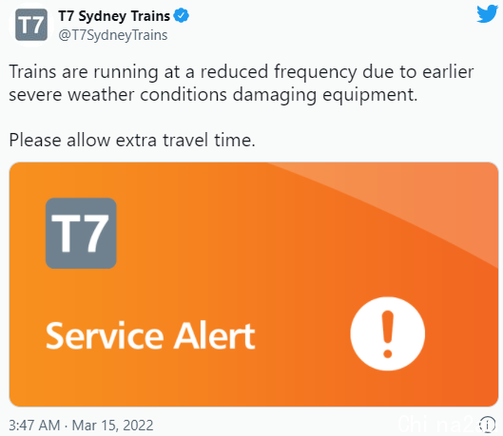
Task: Click the 3:47 AM timestamp
Action: [34, 426]
